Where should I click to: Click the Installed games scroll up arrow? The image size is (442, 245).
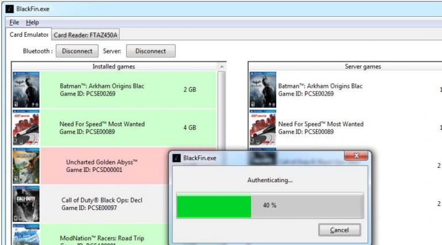pyautogui.click(x=222, y=67)
